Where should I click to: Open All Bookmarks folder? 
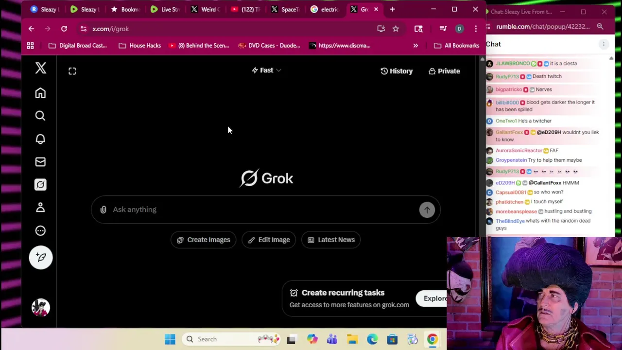click(456, 46)
